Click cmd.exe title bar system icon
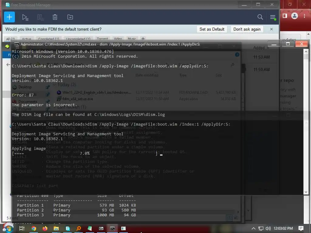Viewport: 311px width, 233px height. tap(17, 44)
